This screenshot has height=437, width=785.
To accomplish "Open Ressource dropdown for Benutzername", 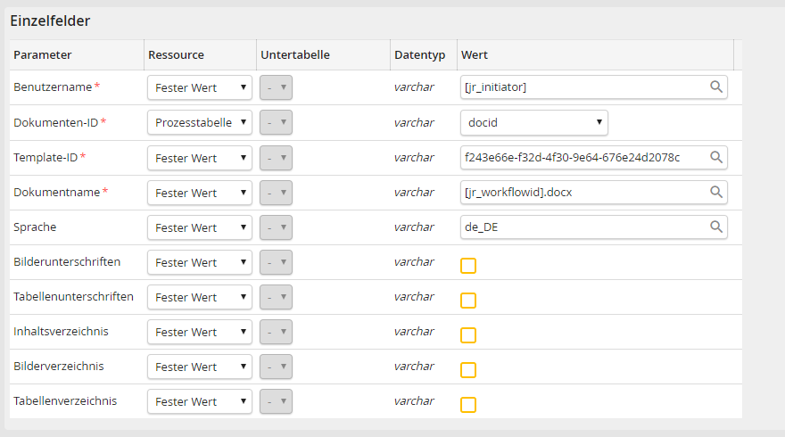I will tap(200, 87).
